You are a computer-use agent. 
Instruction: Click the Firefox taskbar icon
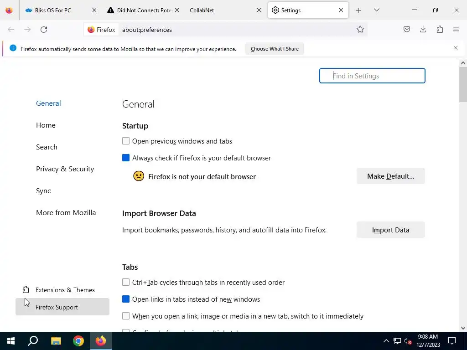(101, 341)
